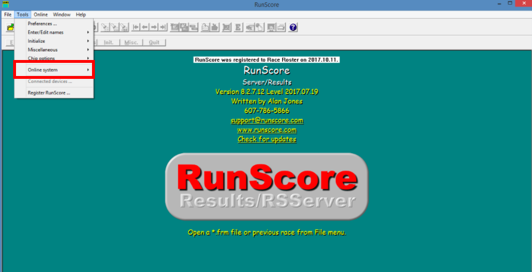
Task: Click the RunScore app icon in title bar
Action: coord(5,5)
